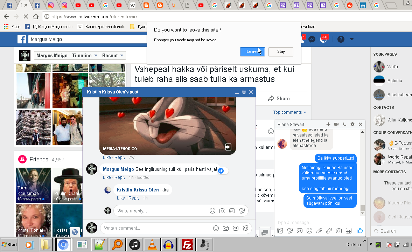
Task: Reply to Margus Meigo's comment
Action: [x=120, y=177]
